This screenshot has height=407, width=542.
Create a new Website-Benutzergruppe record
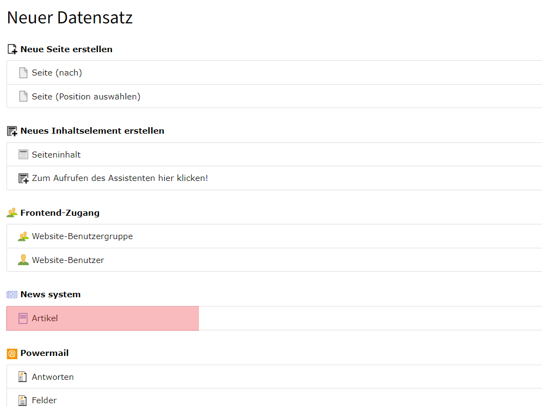coord(82,236)
